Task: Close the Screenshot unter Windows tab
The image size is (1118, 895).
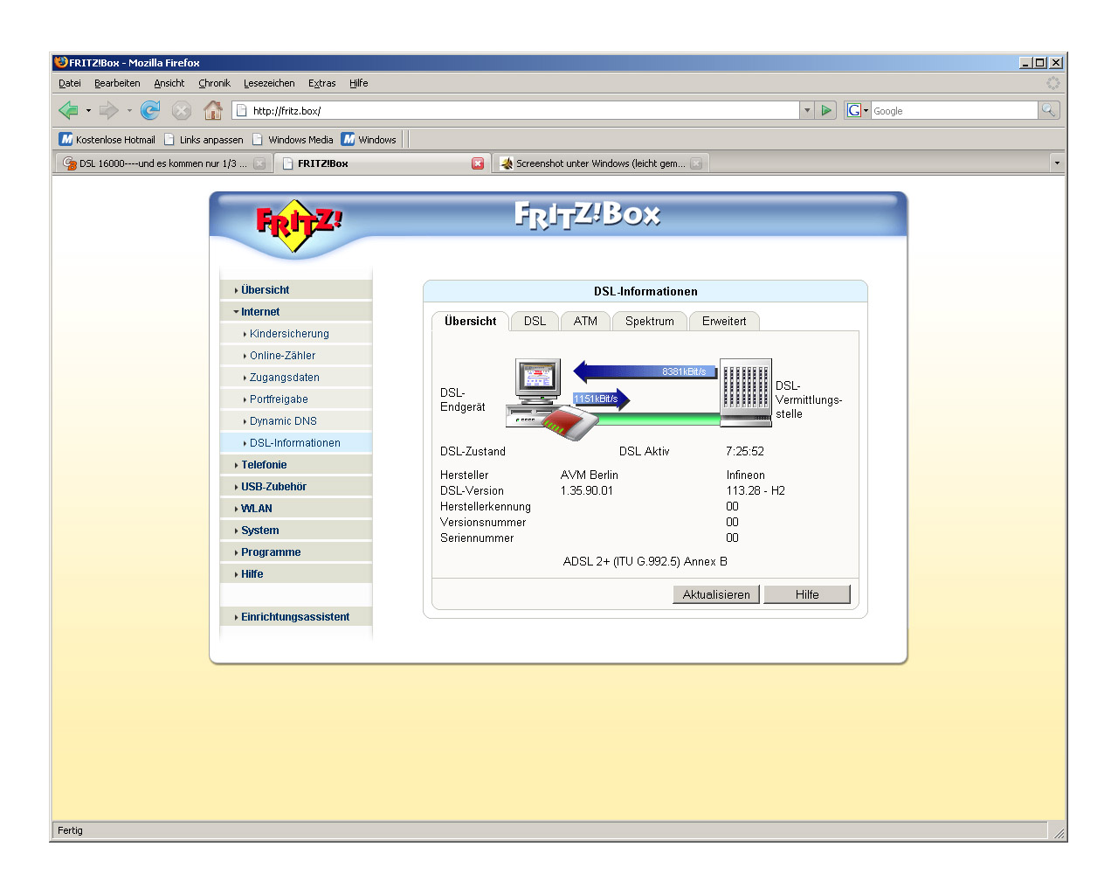Action: click(x=696, y=163)
